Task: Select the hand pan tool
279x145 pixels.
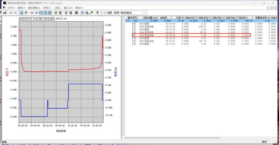Action: (26, 13)
